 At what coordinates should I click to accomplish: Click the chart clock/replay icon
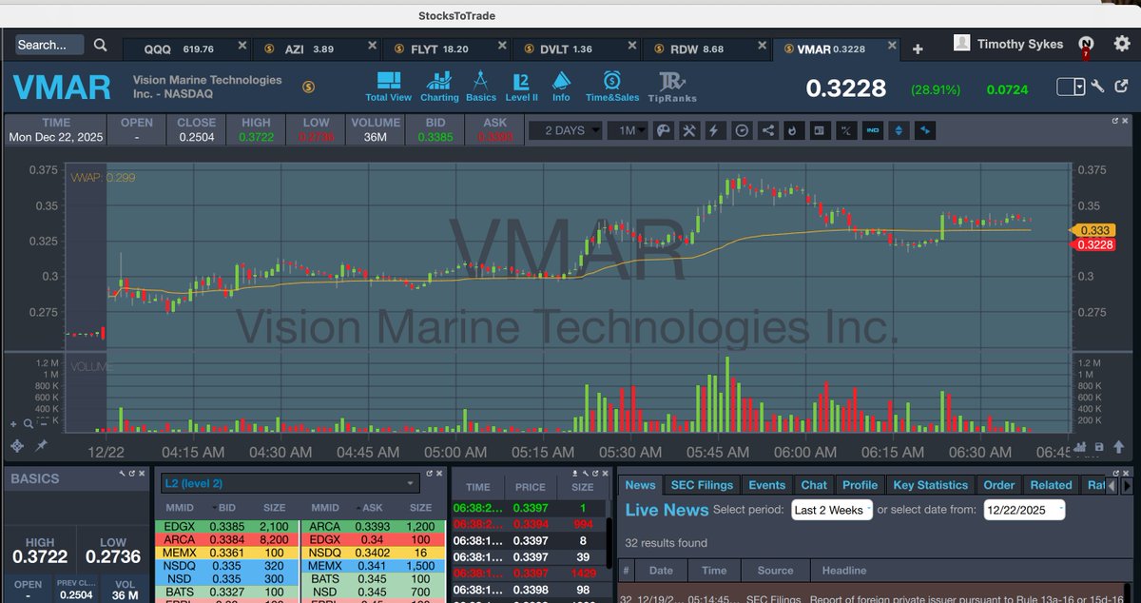743,130
